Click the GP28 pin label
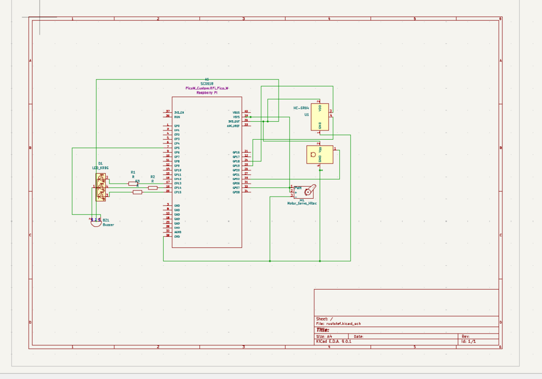 point(236,192)
